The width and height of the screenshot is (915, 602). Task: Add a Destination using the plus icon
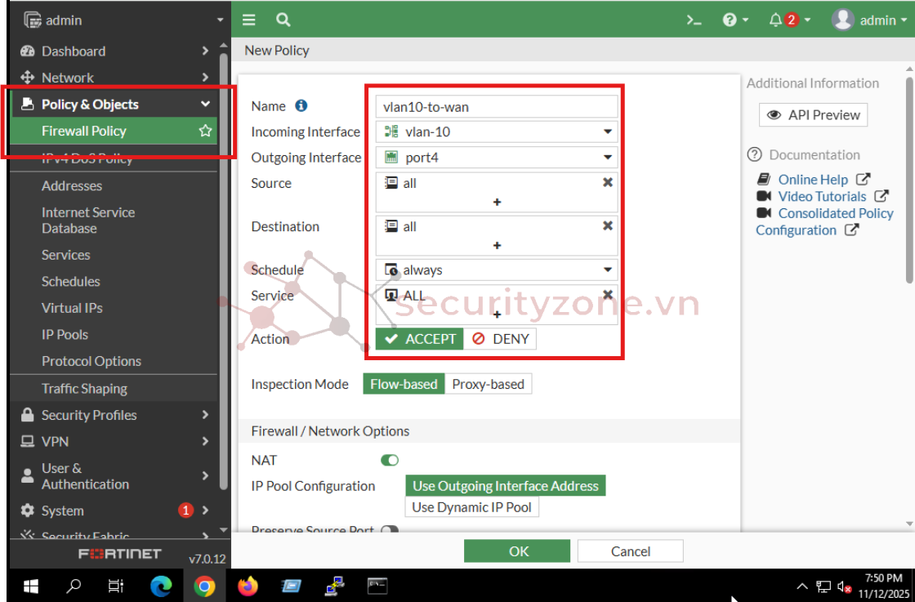[496, 245]
